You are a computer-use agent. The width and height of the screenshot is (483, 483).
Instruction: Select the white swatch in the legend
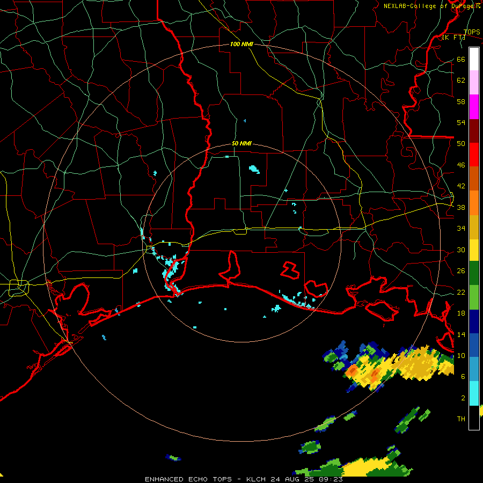[474, 59]
